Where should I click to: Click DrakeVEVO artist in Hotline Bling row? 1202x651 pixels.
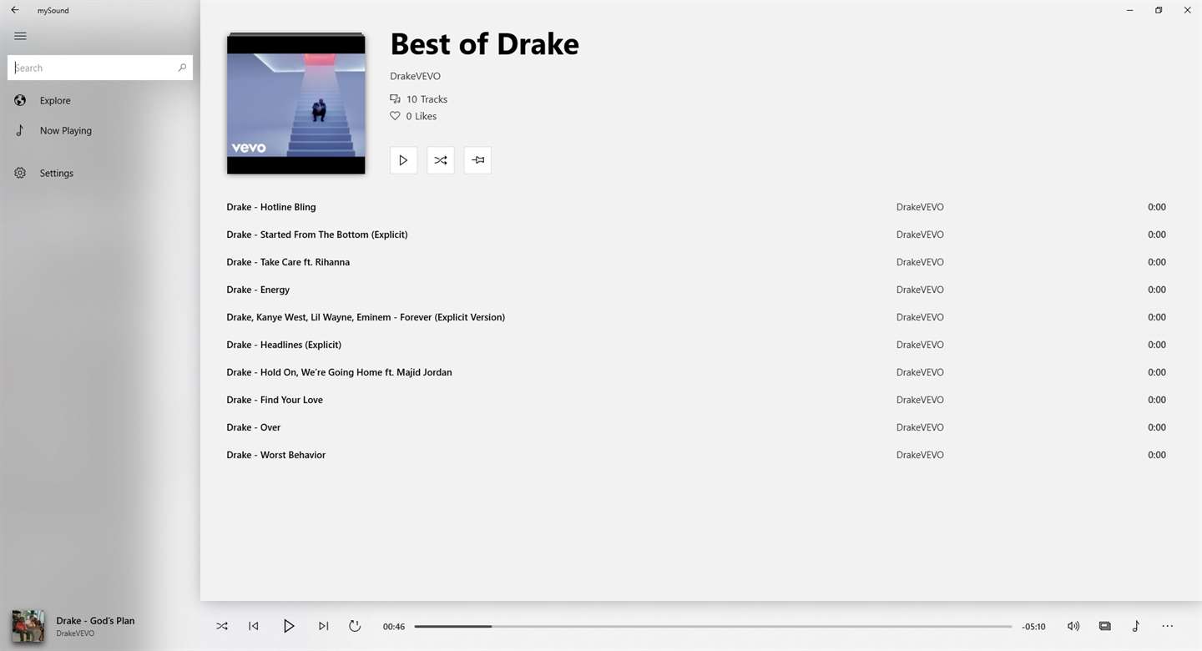(920, 207)
